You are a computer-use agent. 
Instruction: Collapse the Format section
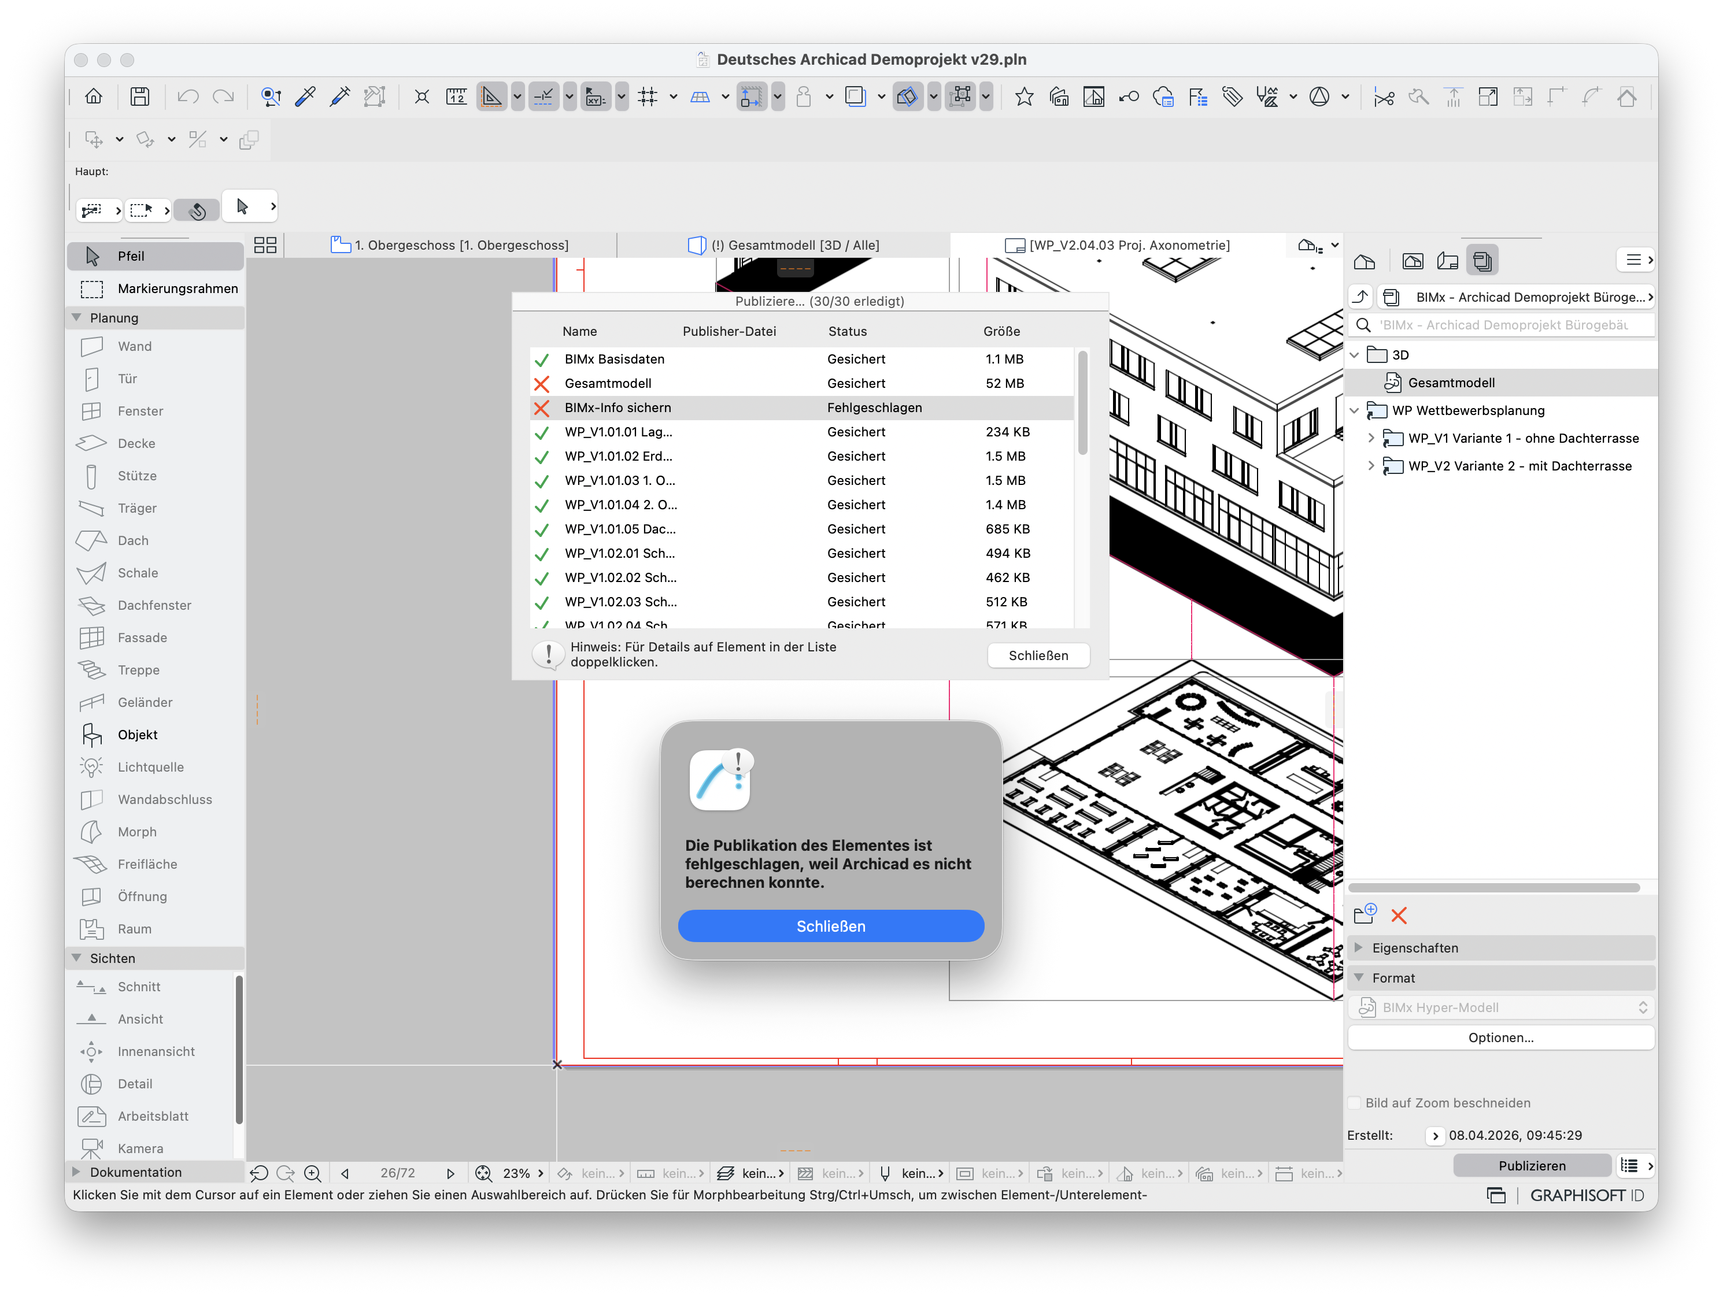click(1359, 978)
